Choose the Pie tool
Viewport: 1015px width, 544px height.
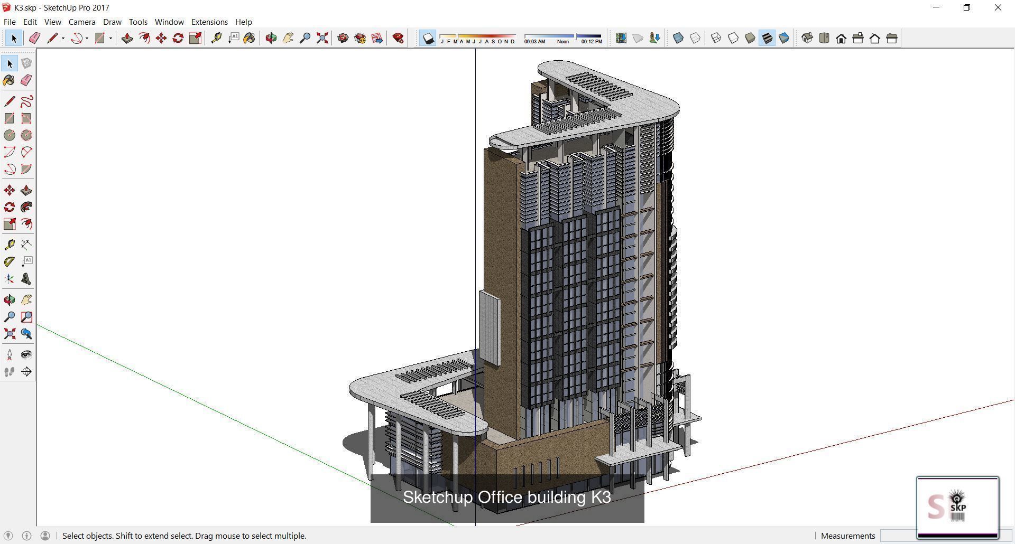coord(26,169)
